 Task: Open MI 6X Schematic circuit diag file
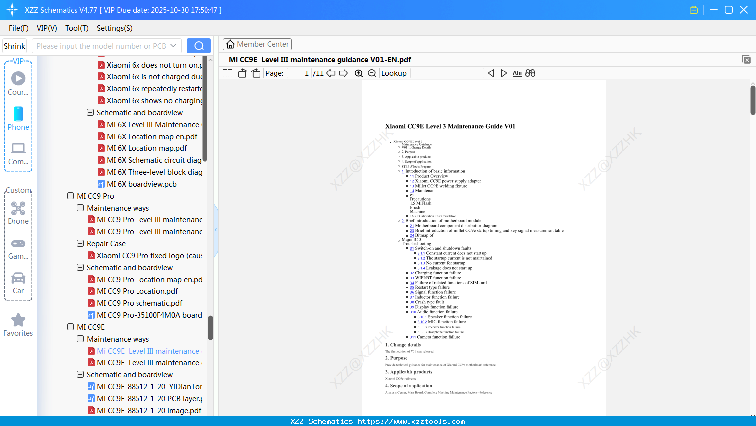coord(154,160)
